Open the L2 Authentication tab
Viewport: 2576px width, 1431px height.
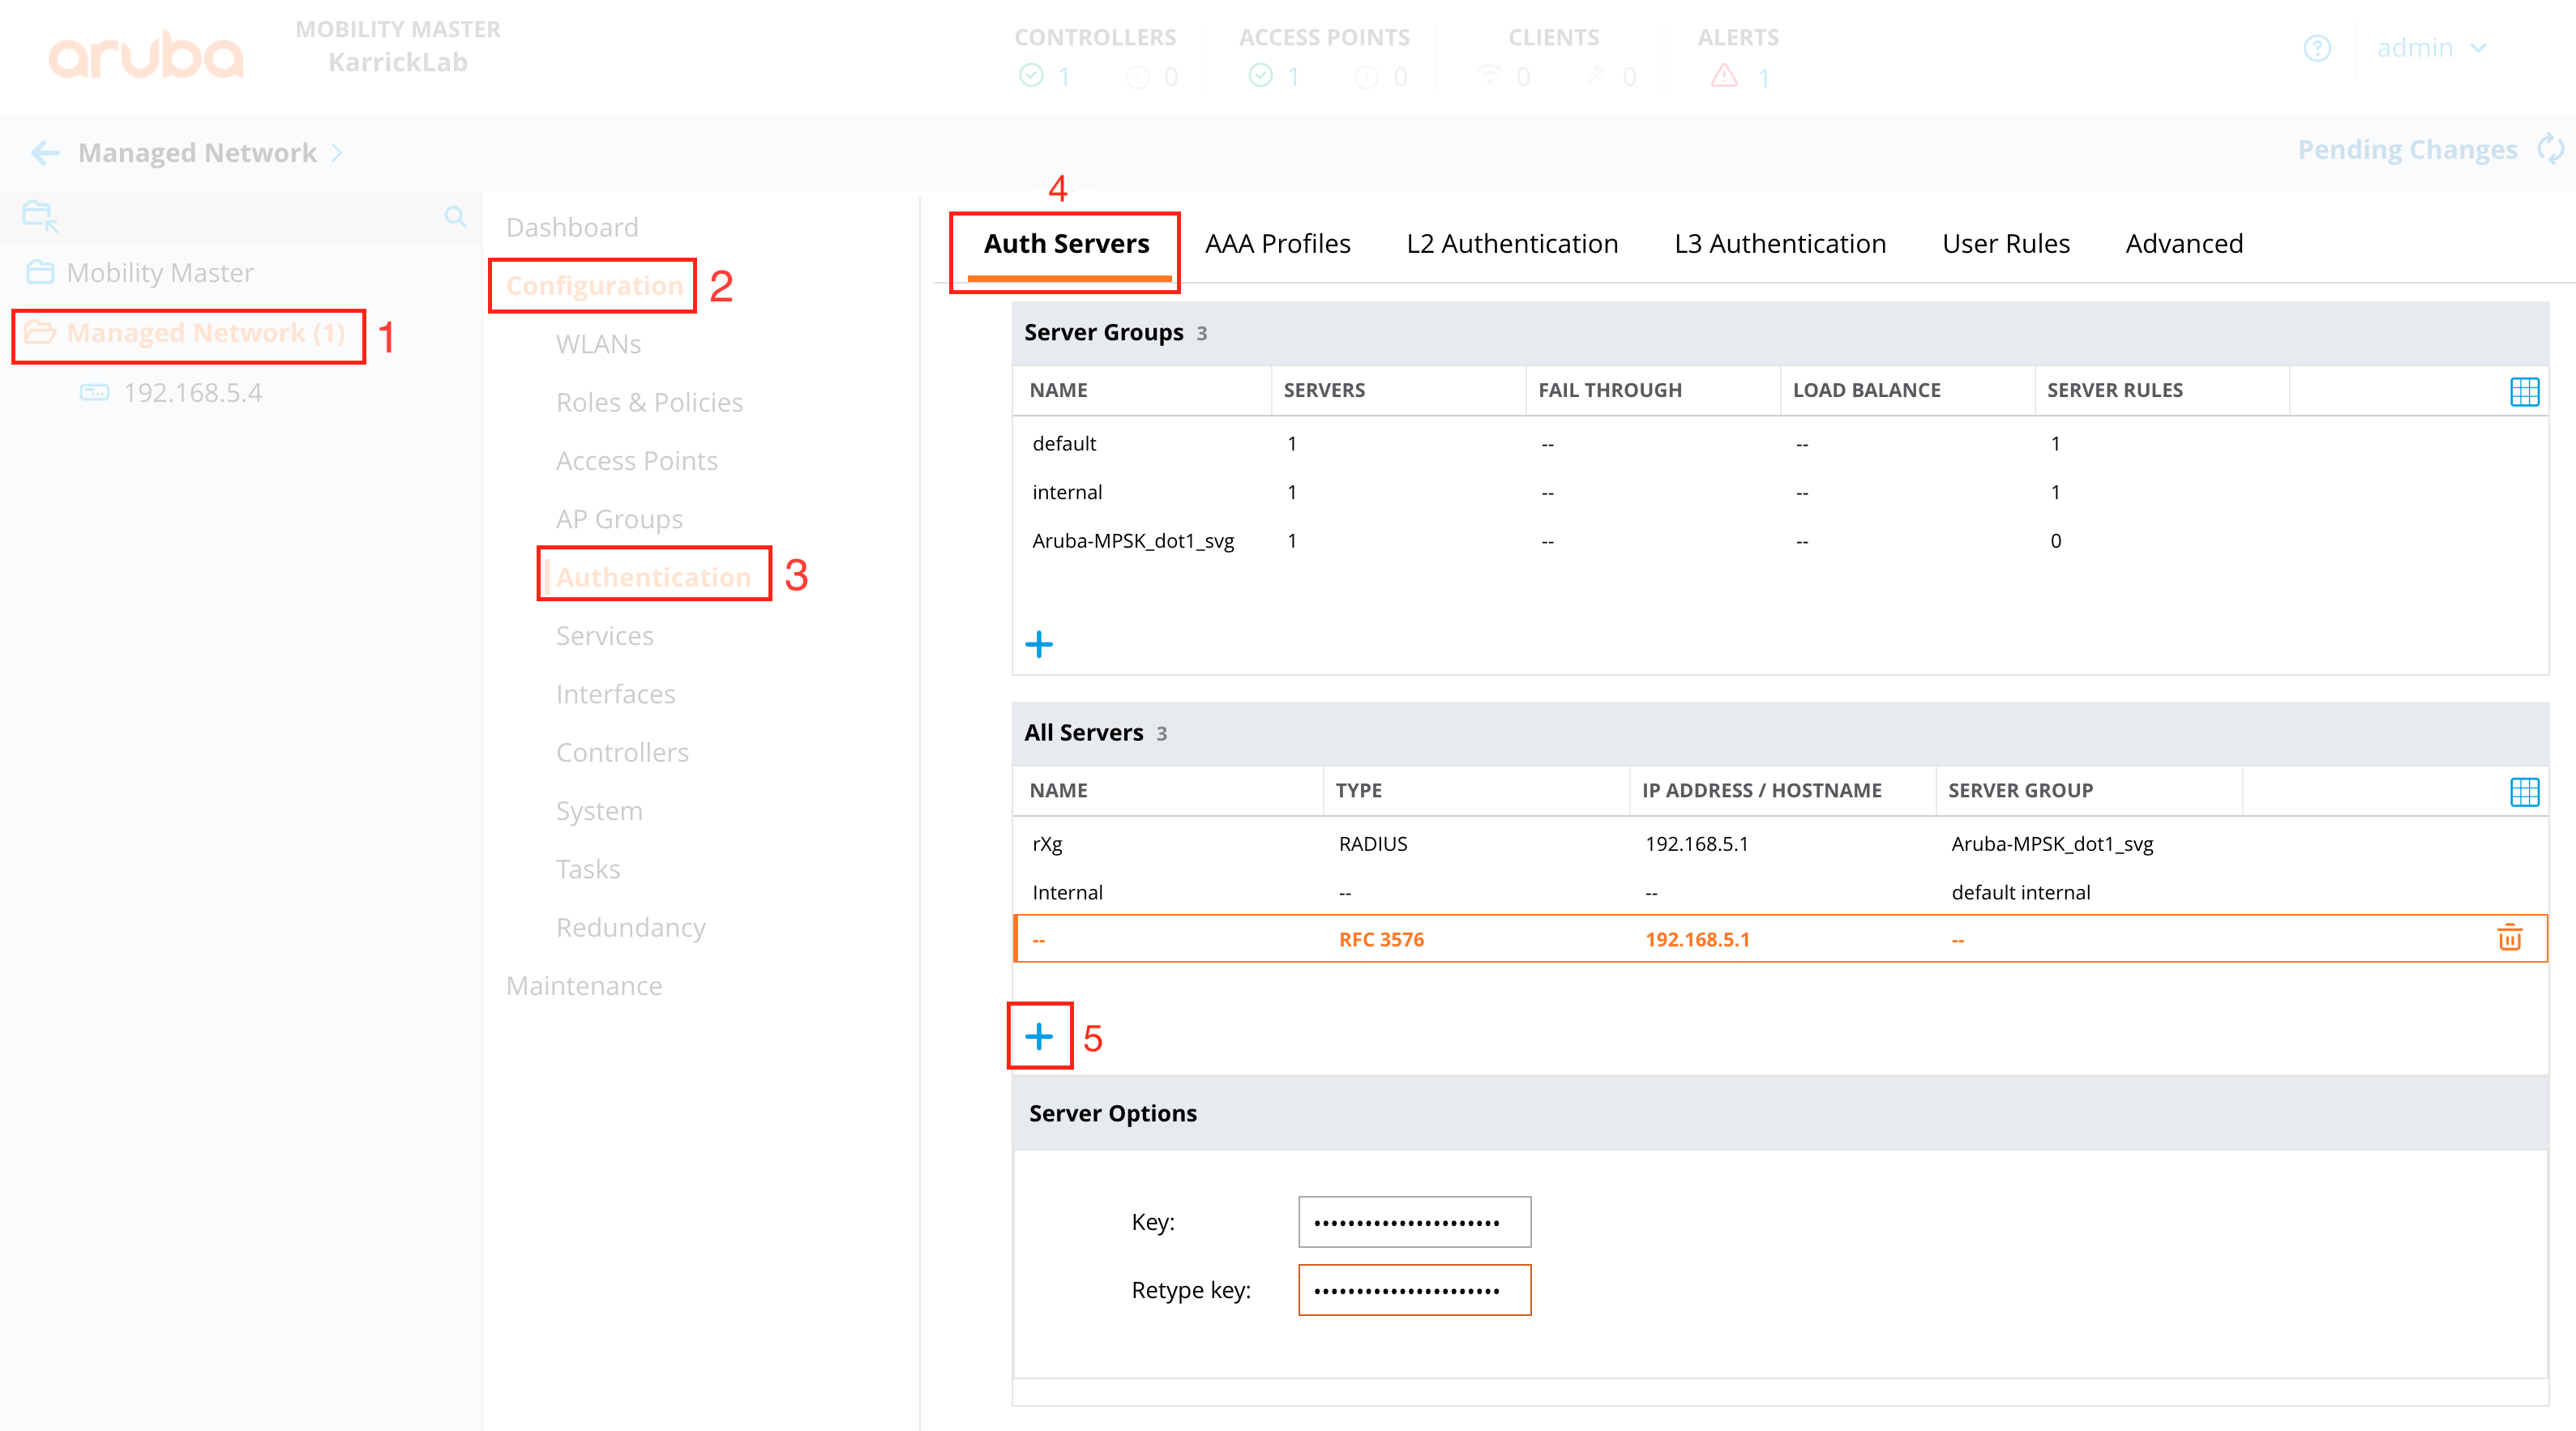1511,244
